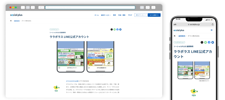Click the browser address search field

tap(90, 7)
